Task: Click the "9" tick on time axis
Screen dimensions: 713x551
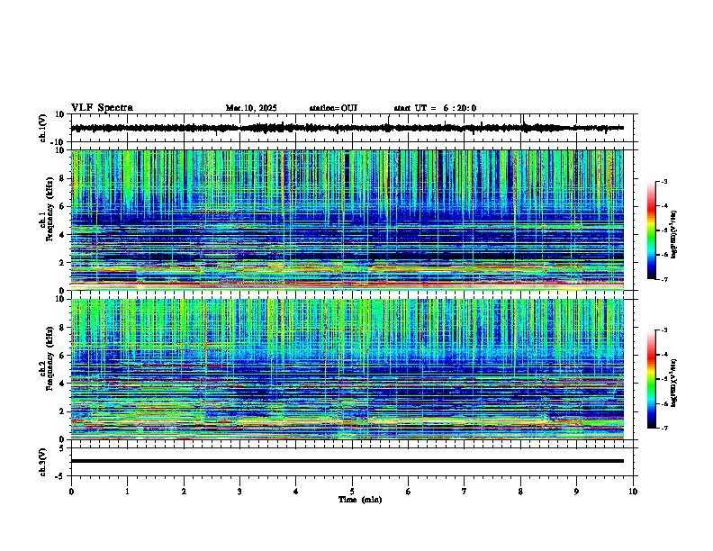Action: coord(576,492)
